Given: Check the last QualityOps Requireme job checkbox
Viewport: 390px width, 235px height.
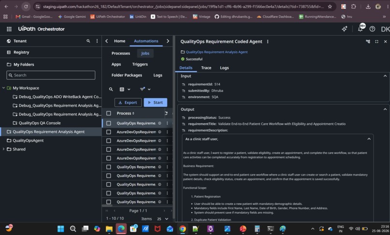Looking at the screenshot, I should [109, 202].
